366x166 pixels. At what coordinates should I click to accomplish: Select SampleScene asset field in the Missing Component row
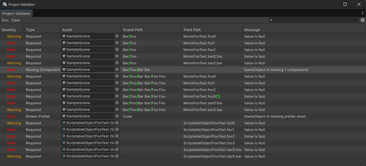point(90,69)
